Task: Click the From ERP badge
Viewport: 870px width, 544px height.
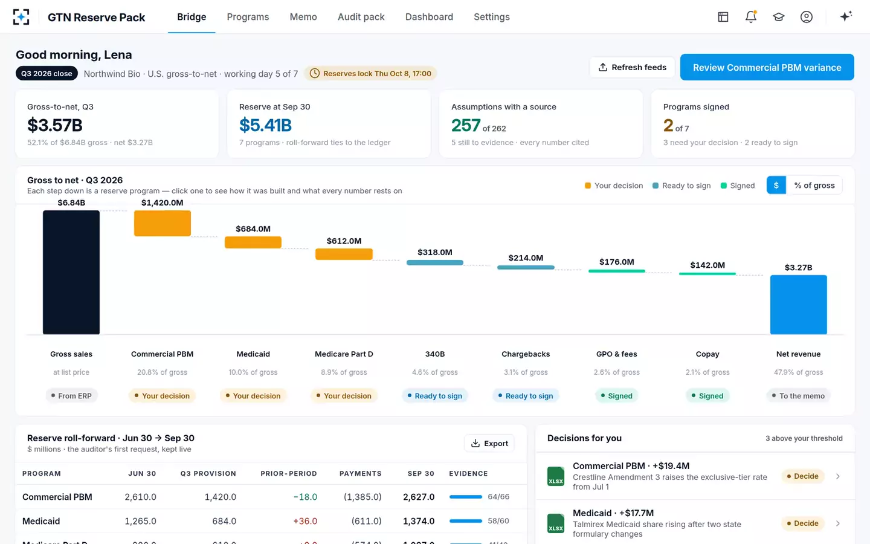Action: 71,396
